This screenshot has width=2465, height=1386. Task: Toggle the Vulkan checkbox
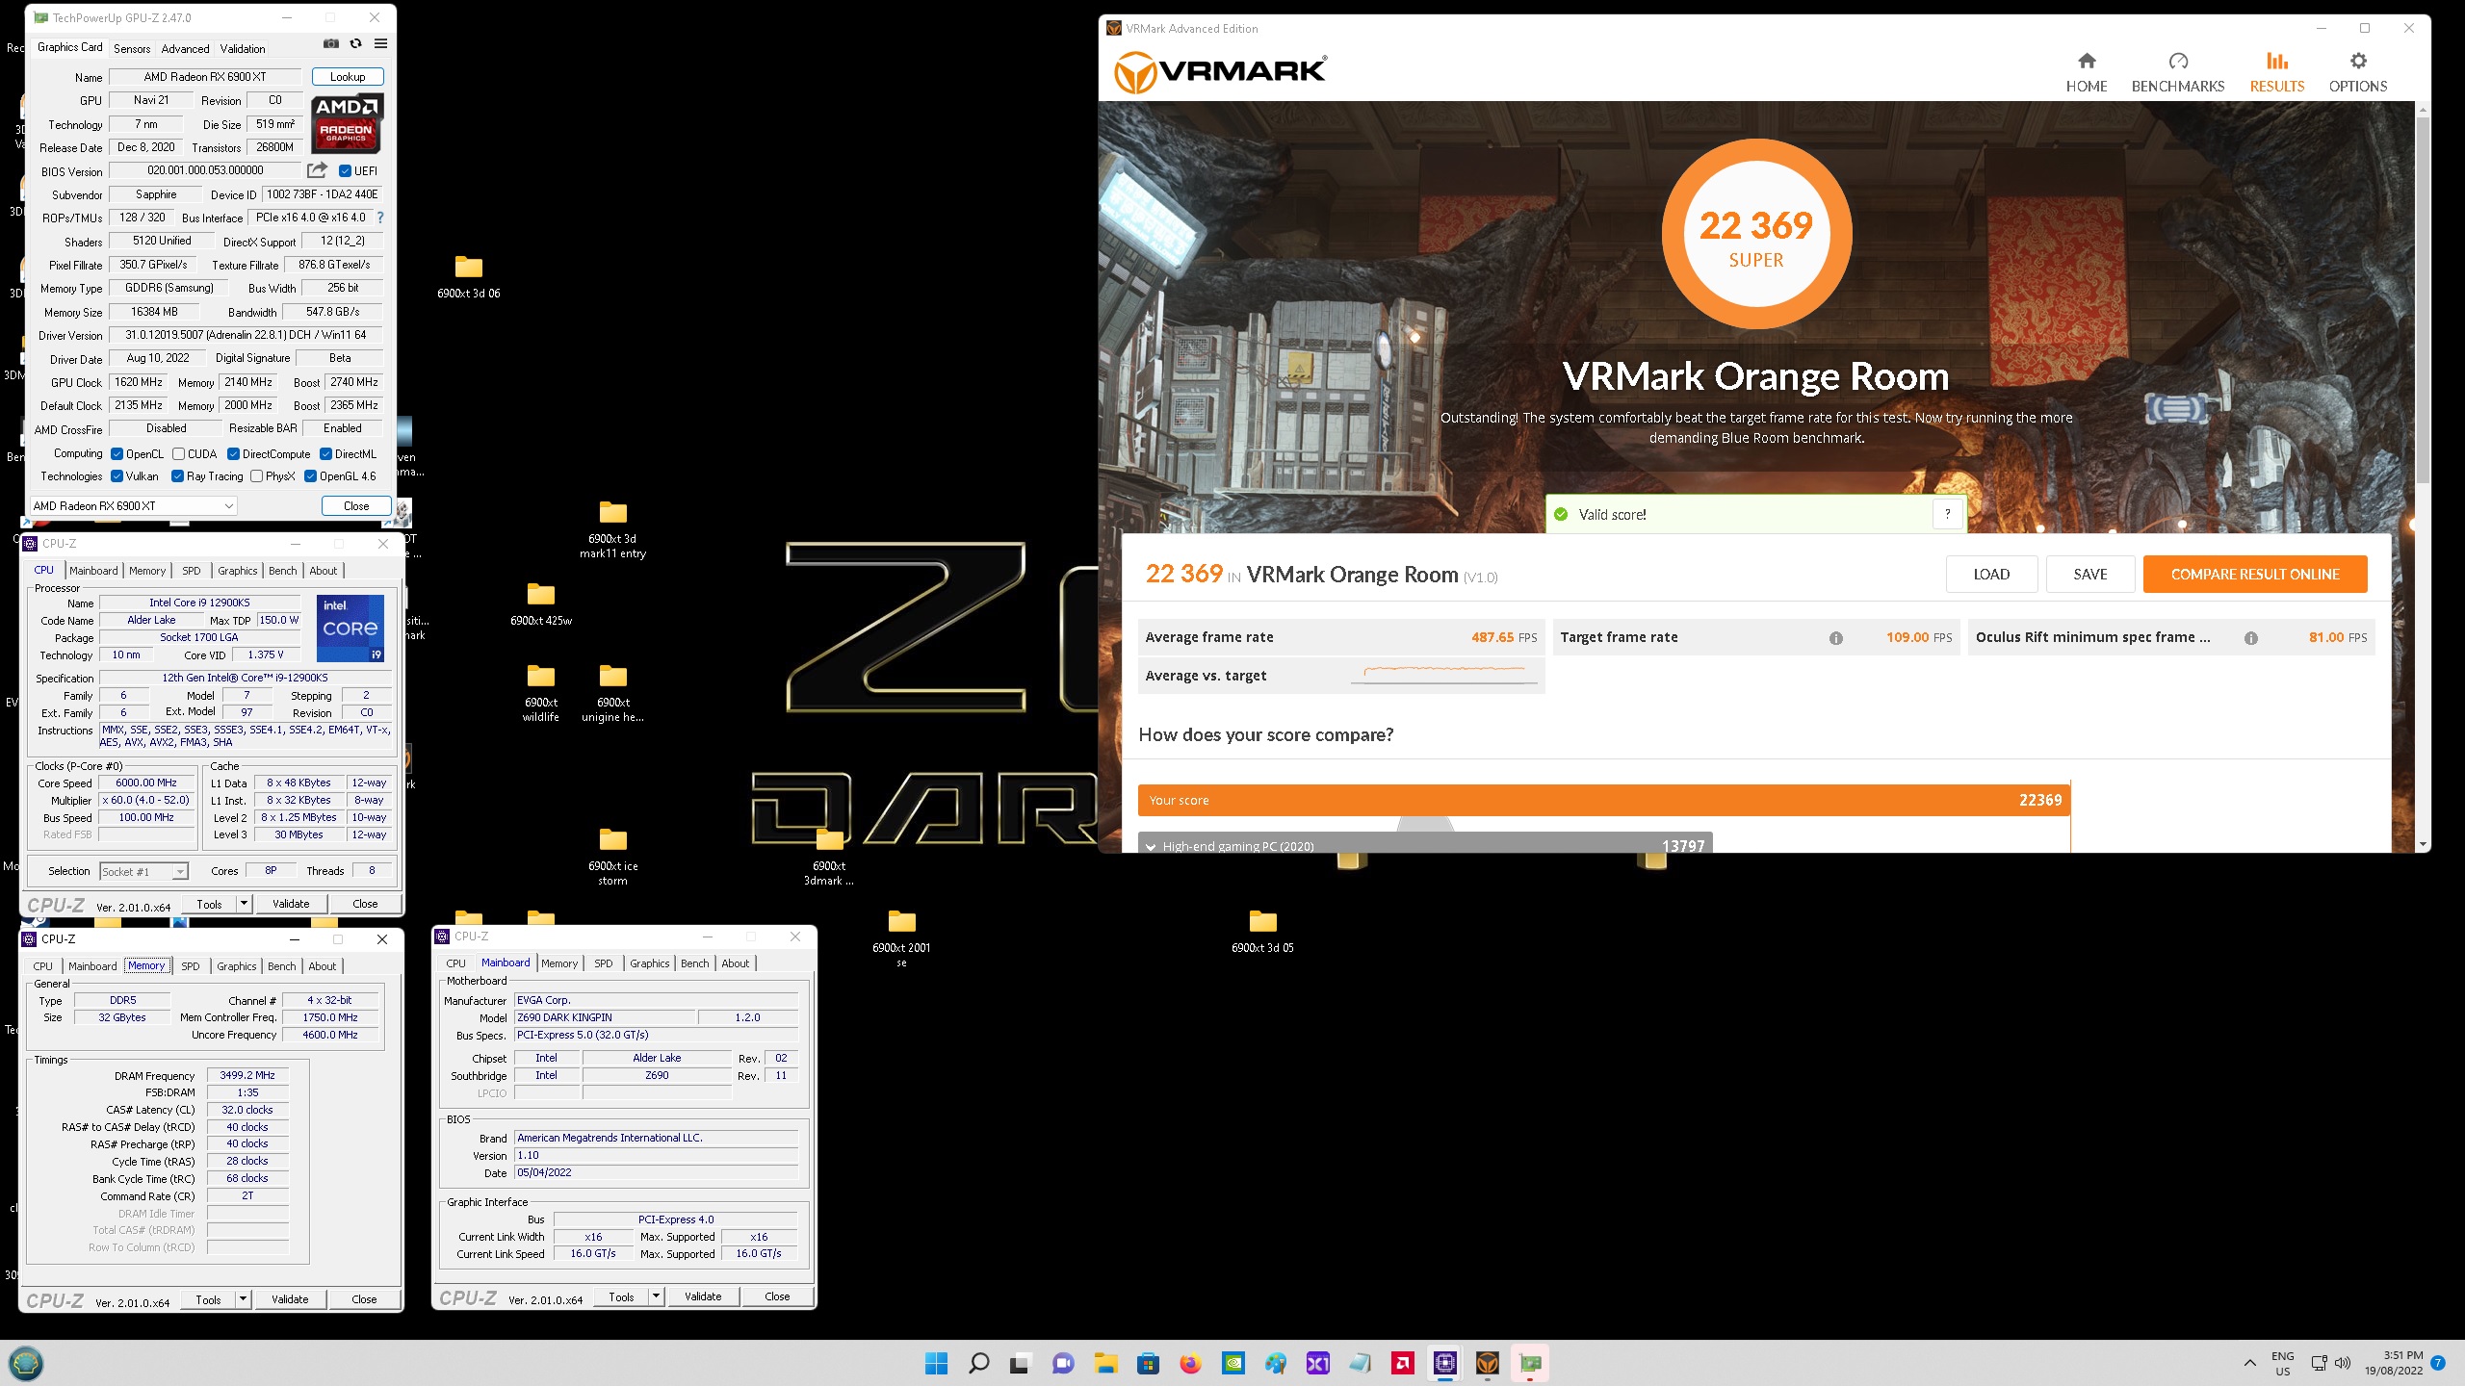[x=117, y=476]
